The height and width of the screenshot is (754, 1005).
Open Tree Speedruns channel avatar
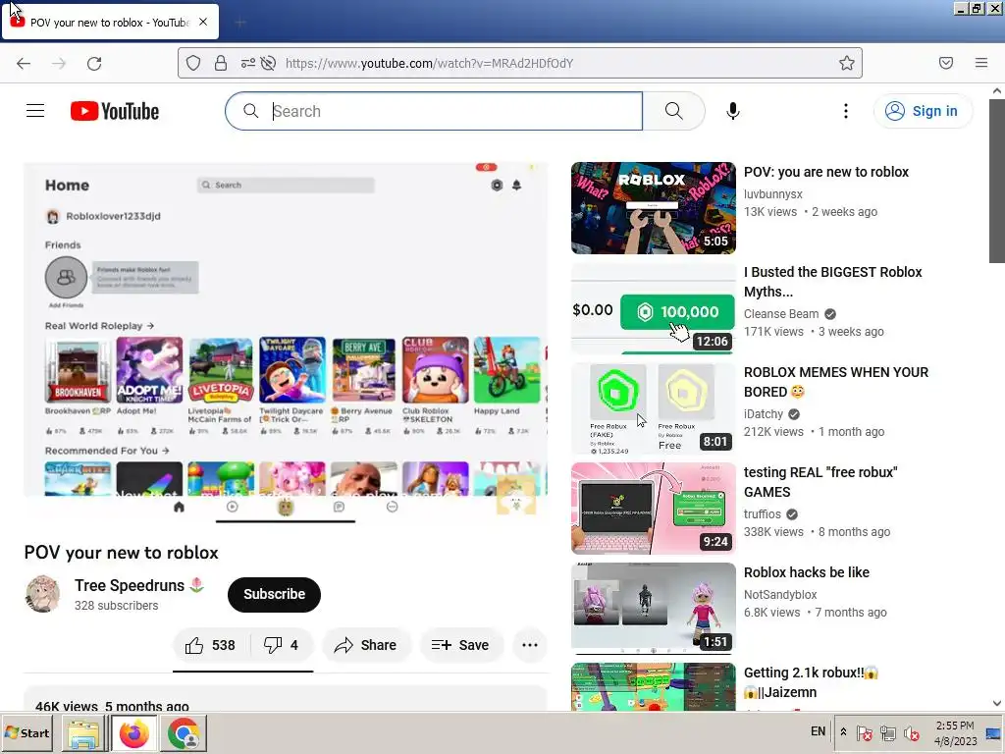(42, 594)
